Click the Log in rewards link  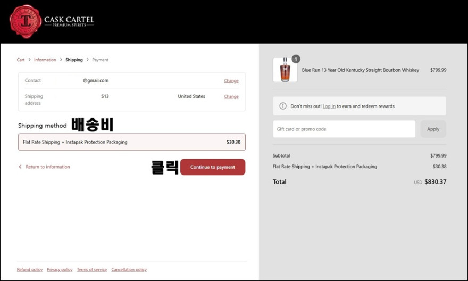[x=329, y=106]
